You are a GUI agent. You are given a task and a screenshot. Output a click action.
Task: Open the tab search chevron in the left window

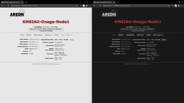point(80,2)
